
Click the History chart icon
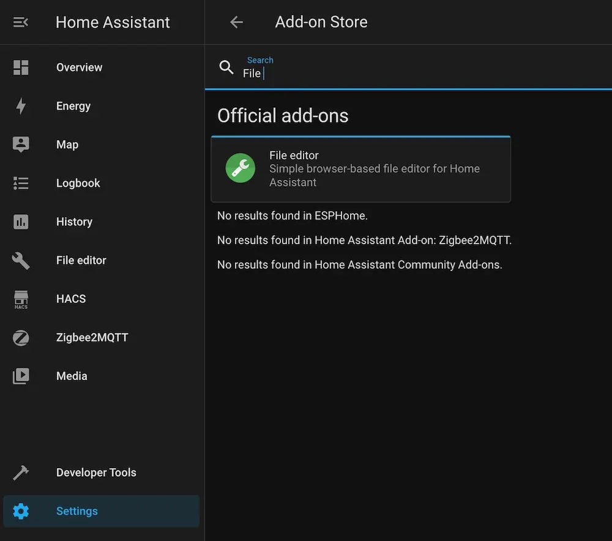tap(21, 222)
